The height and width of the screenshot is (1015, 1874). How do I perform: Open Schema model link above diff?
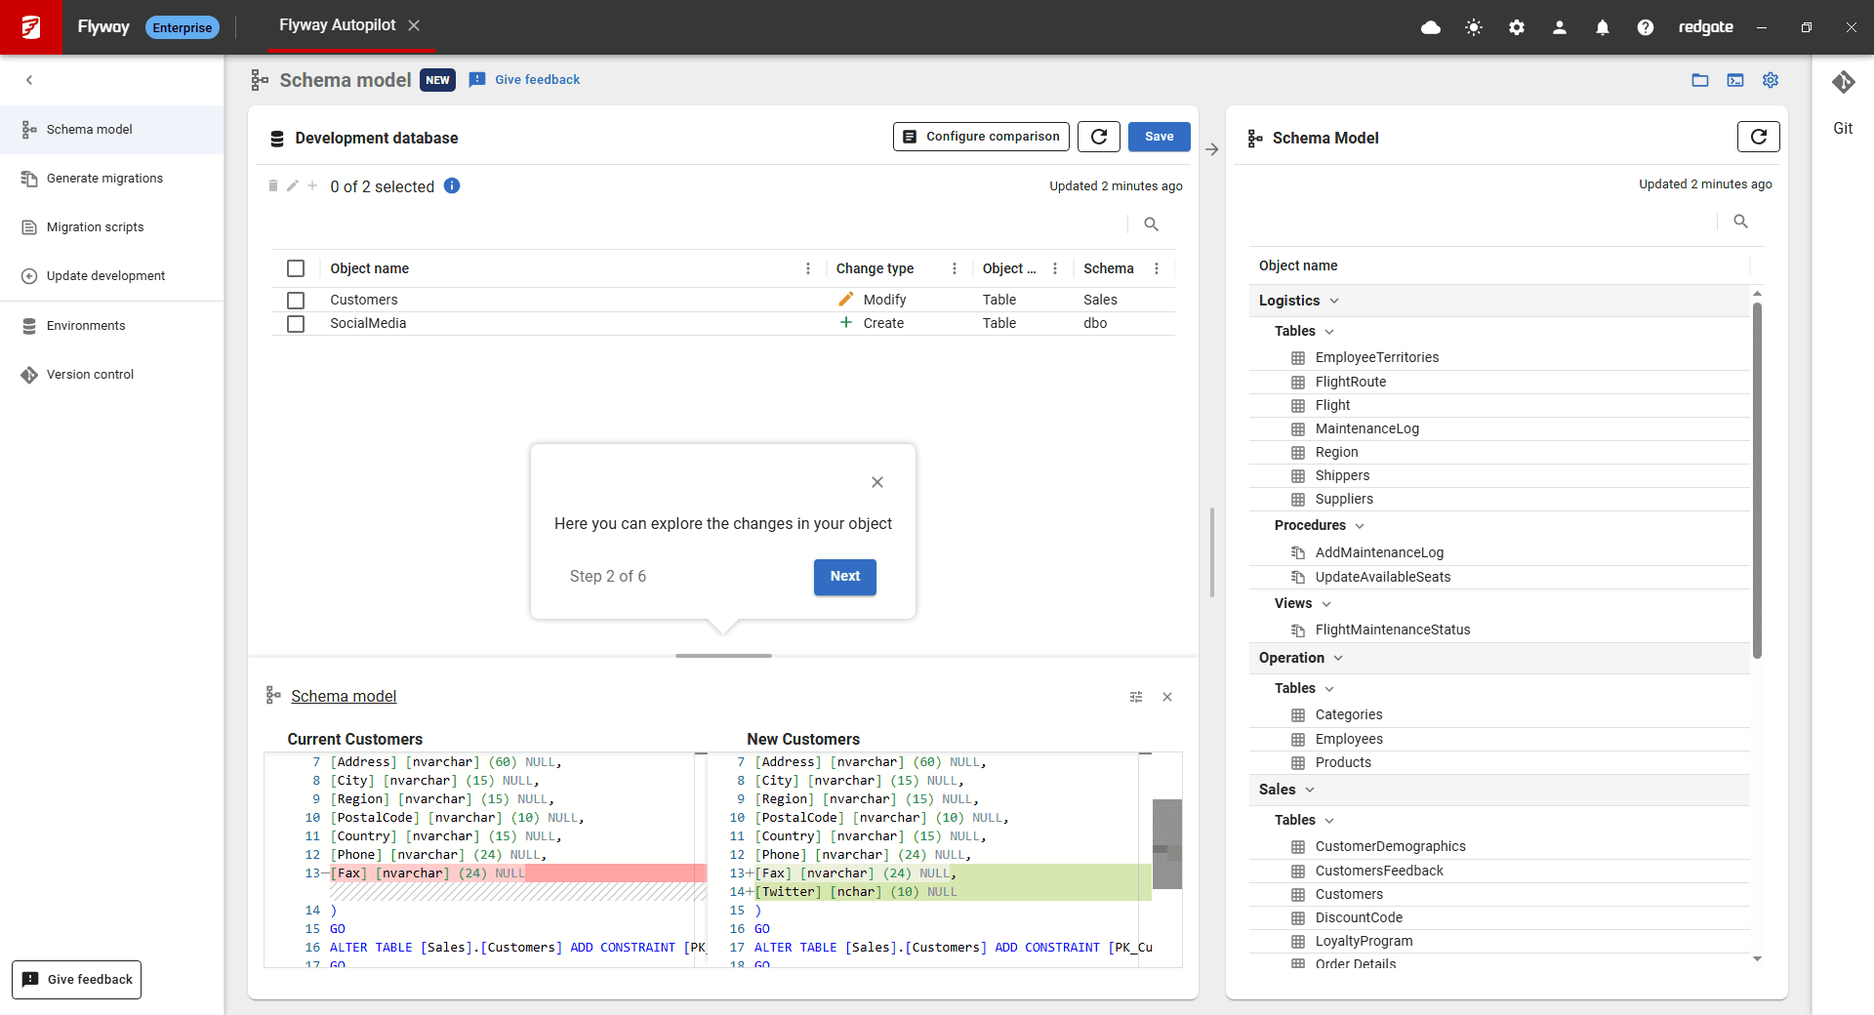(x=344, y=697)
